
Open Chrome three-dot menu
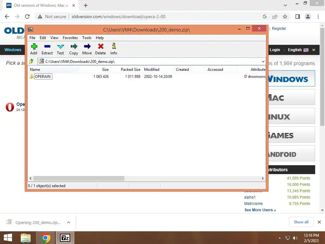coord(318,17)
